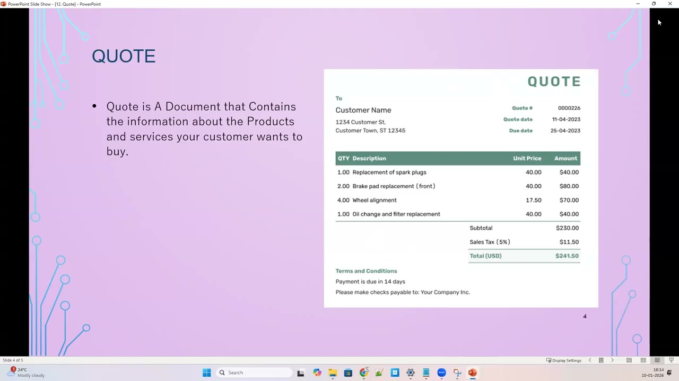Switch to PowerPoint taskbar icon
Screen dimensions: 679x381
[x=473, y=373]
